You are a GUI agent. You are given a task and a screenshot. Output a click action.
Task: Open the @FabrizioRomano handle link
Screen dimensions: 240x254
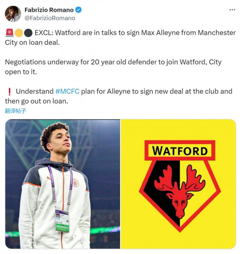50,18
